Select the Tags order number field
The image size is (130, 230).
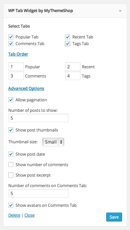[x=73, y=76]
